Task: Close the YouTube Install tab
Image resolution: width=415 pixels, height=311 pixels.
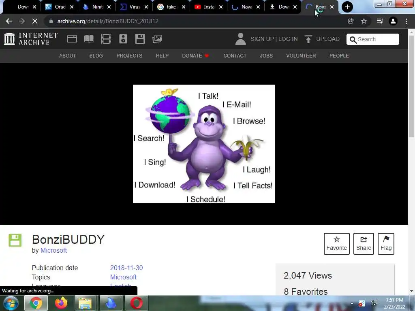Action: pos(221,7)
